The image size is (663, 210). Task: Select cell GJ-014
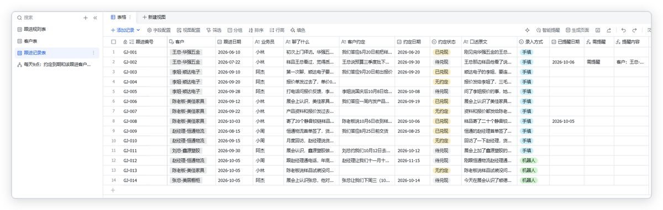coord(144,180)
